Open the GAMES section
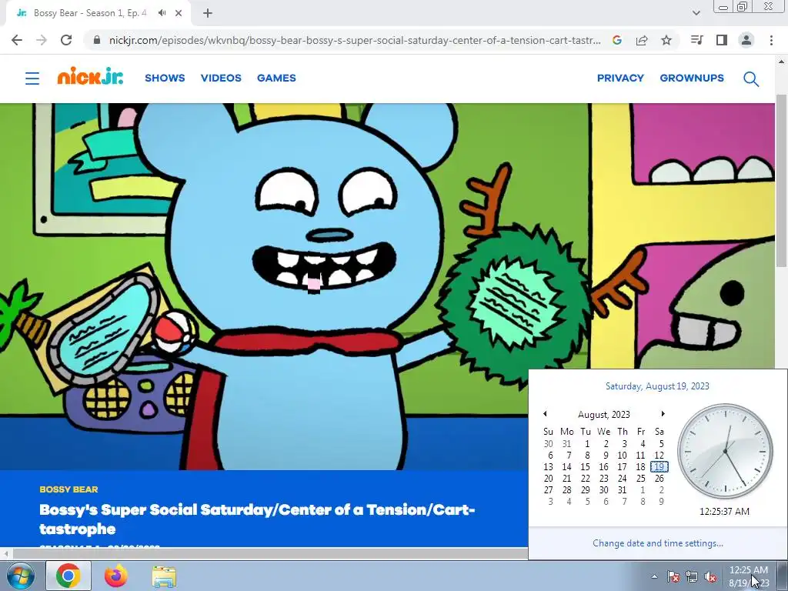The width and height of the screenshot is (788, 591). [x=276, y=78]
